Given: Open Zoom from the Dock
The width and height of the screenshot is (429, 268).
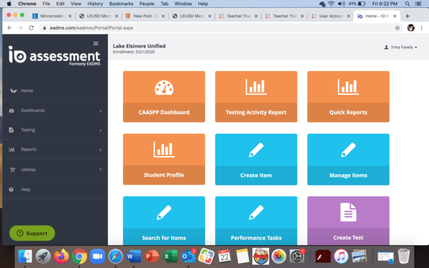Looking at the screenshot, I should 97,256.
